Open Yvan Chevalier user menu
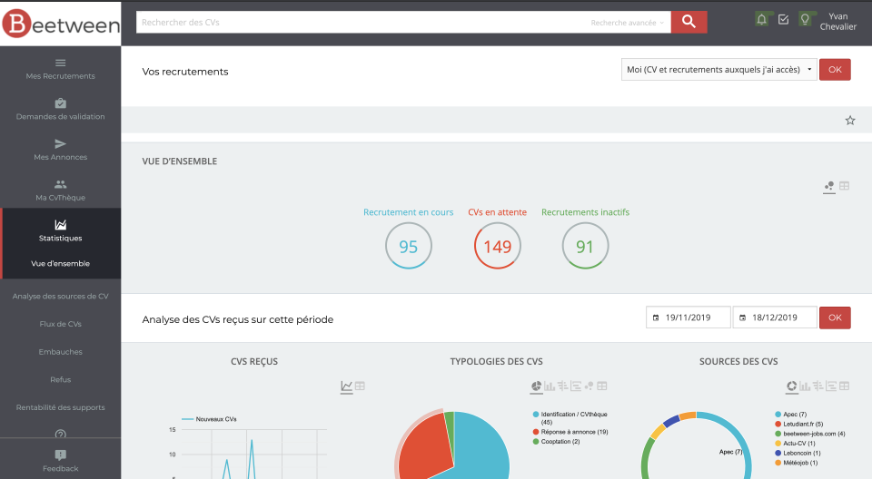The width and height of the screenshot is (872, 479). pyautogui.click(x=838, y=22)
